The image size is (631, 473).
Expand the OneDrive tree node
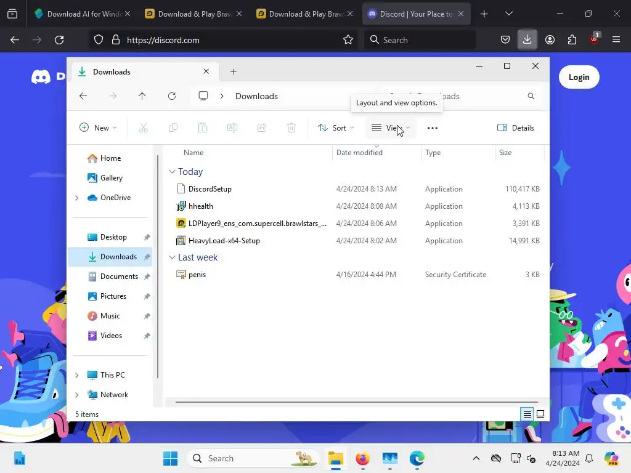(77, 198)
